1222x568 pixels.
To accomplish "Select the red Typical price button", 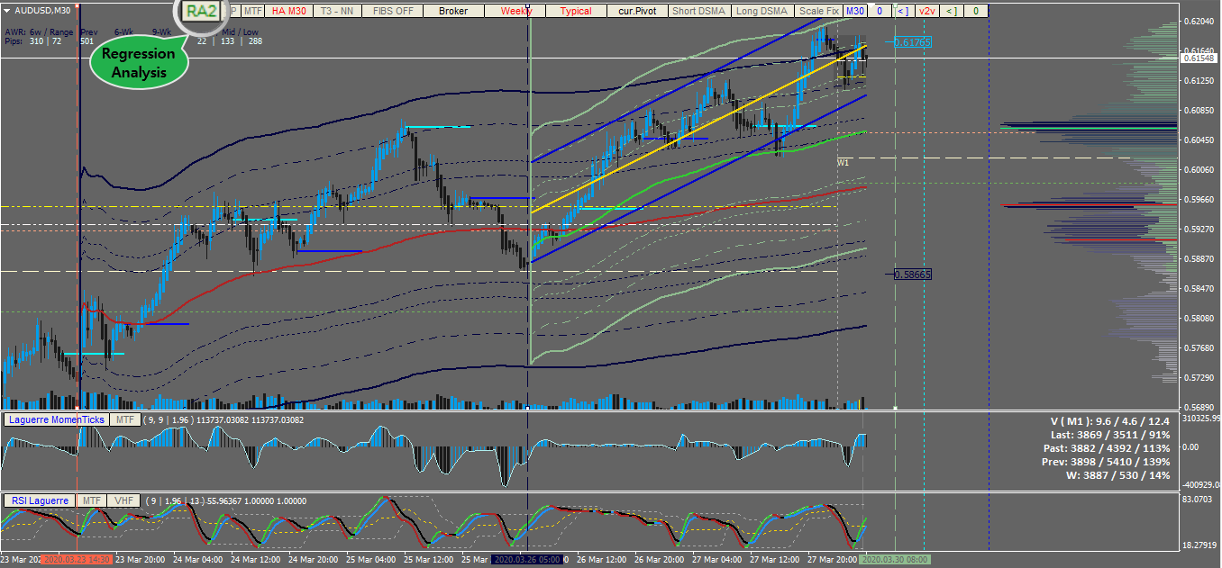I will coord(575,11).
